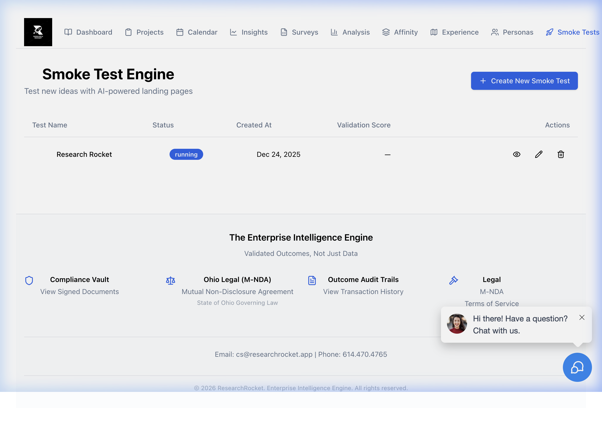Open the Affinity navigation item
Image resolution: width=602 pixels, height=424 pixels.
[x=400, y=32]
